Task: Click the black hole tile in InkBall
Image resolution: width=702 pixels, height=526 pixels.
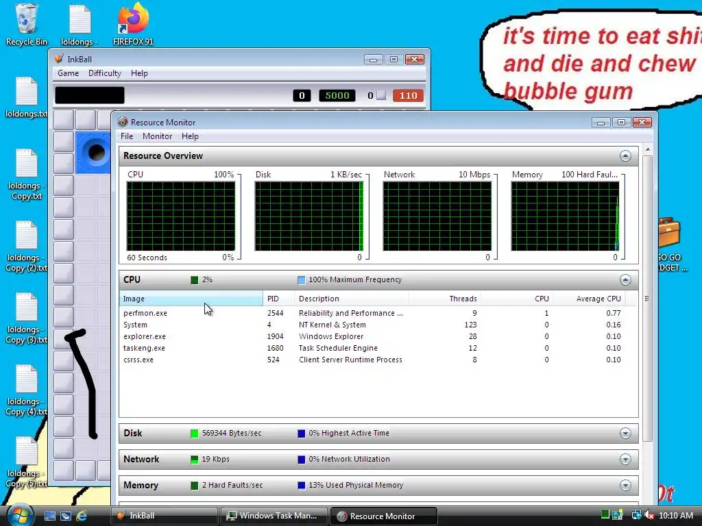Action: (x=96, y=153)
